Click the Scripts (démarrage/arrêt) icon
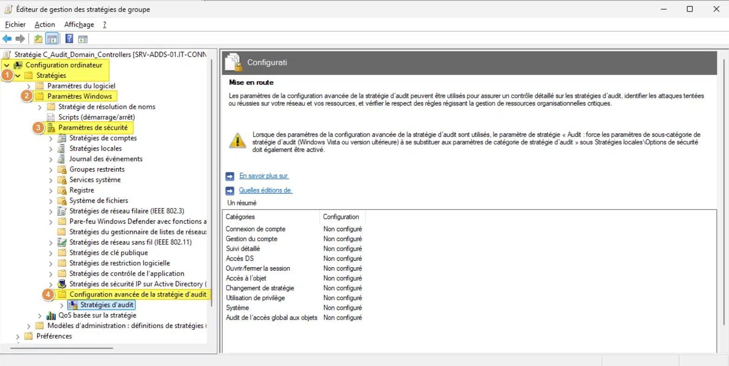The image size is (729, 366). pyautogui.click(x=51, y=117)
